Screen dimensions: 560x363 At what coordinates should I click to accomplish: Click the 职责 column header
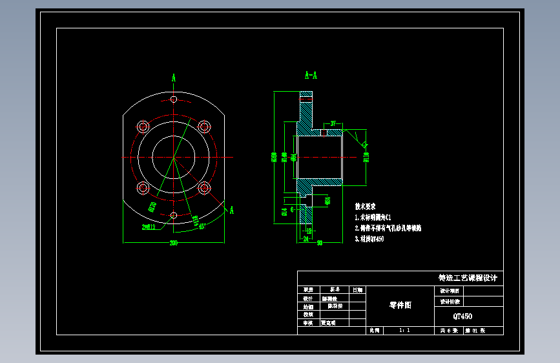pos(308,290)
